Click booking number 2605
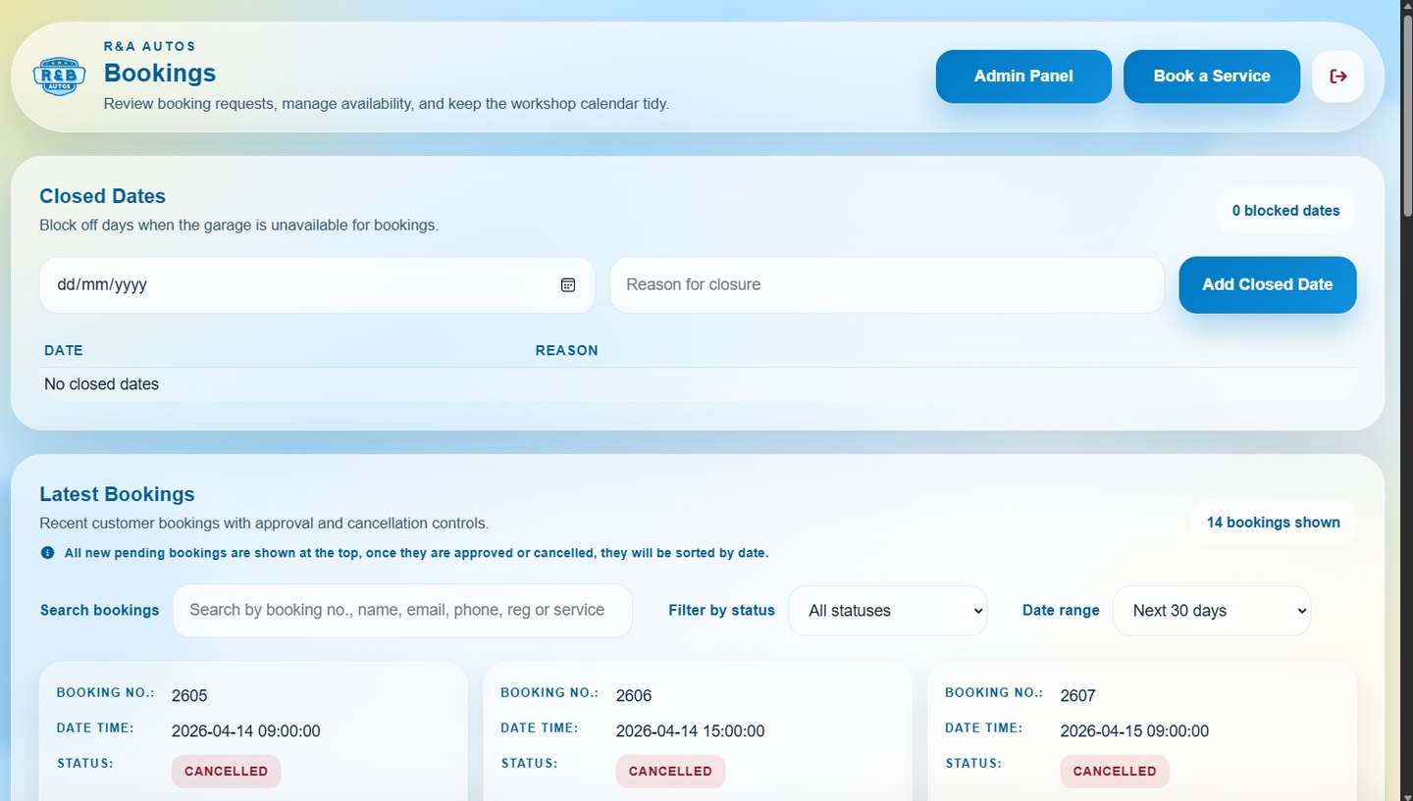The width and height of the screenshot is (1413, 801). click(189, 696)
